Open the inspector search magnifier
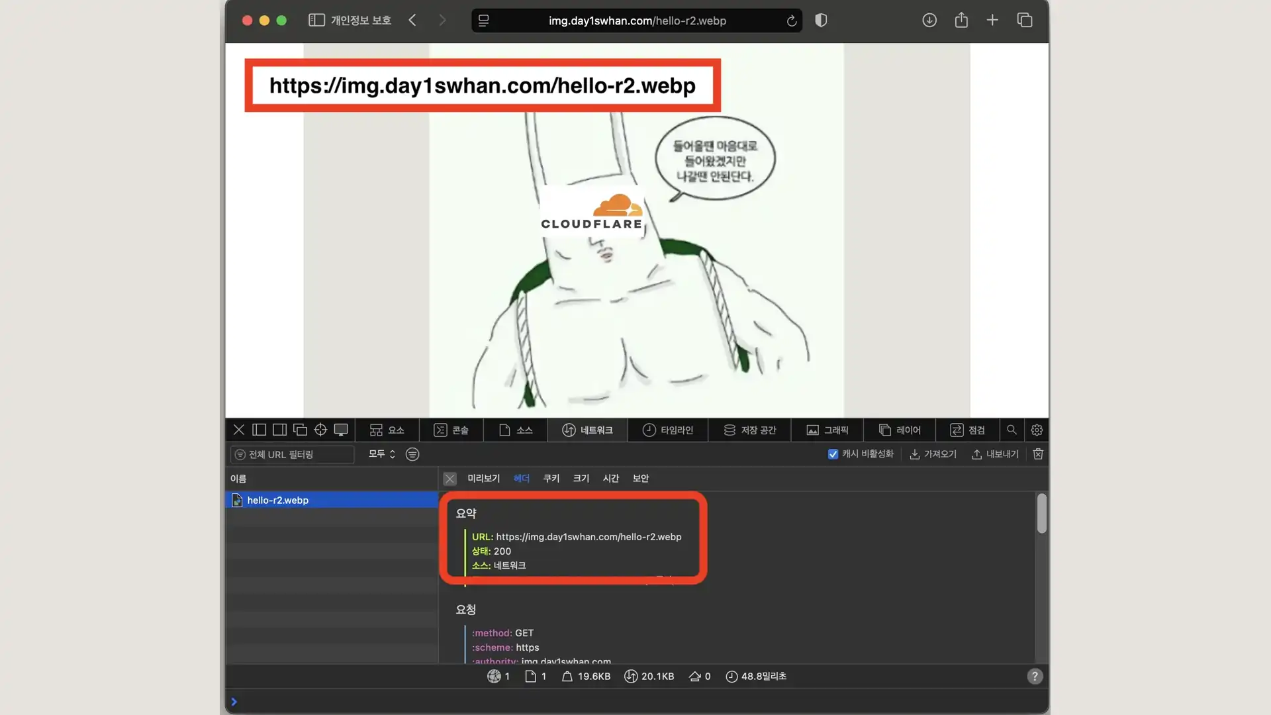1271x715 pixels. (1012, 430)
